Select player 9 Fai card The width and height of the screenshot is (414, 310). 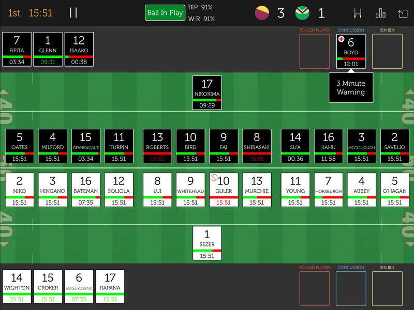coord(224,146)
